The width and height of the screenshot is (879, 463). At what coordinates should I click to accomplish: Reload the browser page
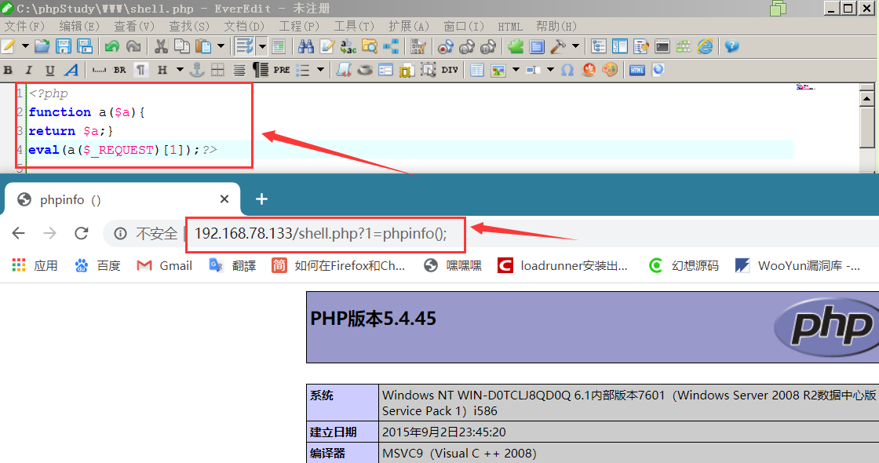82,233
